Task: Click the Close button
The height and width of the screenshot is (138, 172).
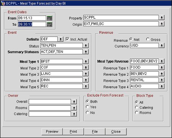Action: (x=116, y=132)
